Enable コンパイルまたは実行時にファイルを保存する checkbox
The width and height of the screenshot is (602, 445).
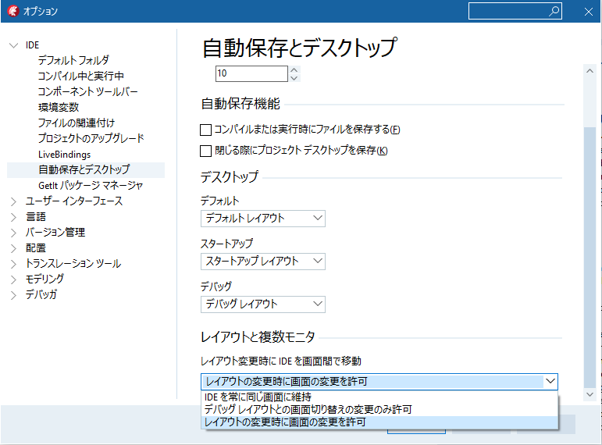coord(206,130)
